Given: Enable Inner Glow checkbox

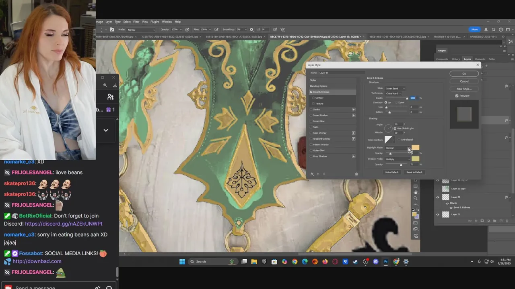Looking at the screenshot, I should click(311, 121).
